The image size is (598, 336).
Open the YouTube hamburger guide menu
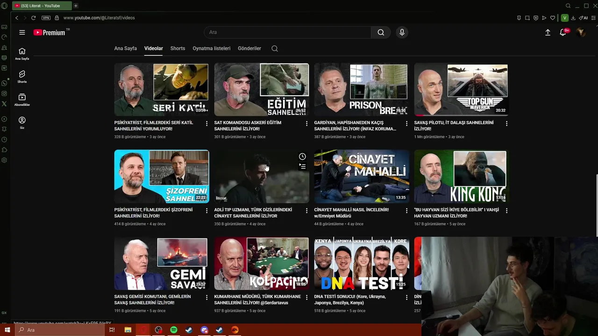pyautogui.click(x=22, y=32)
